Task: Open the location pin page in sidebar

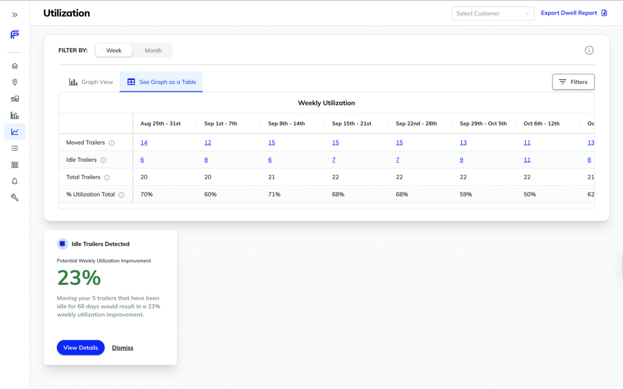Action: (15, 83)
